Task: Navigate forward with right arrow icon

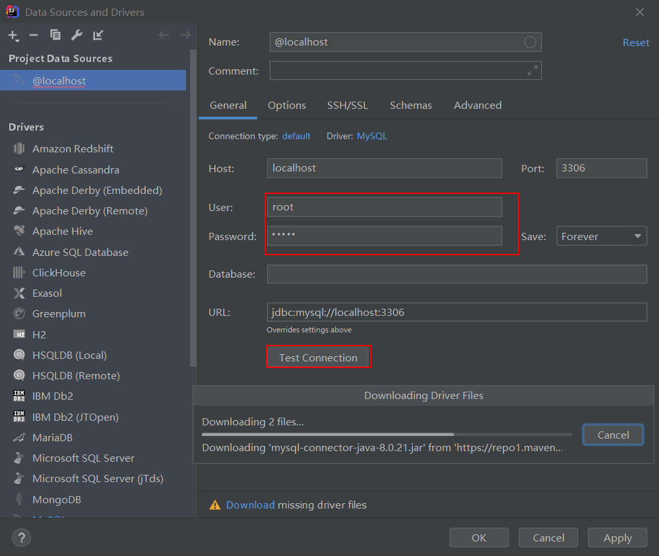Action: click(x=185, y=35)
